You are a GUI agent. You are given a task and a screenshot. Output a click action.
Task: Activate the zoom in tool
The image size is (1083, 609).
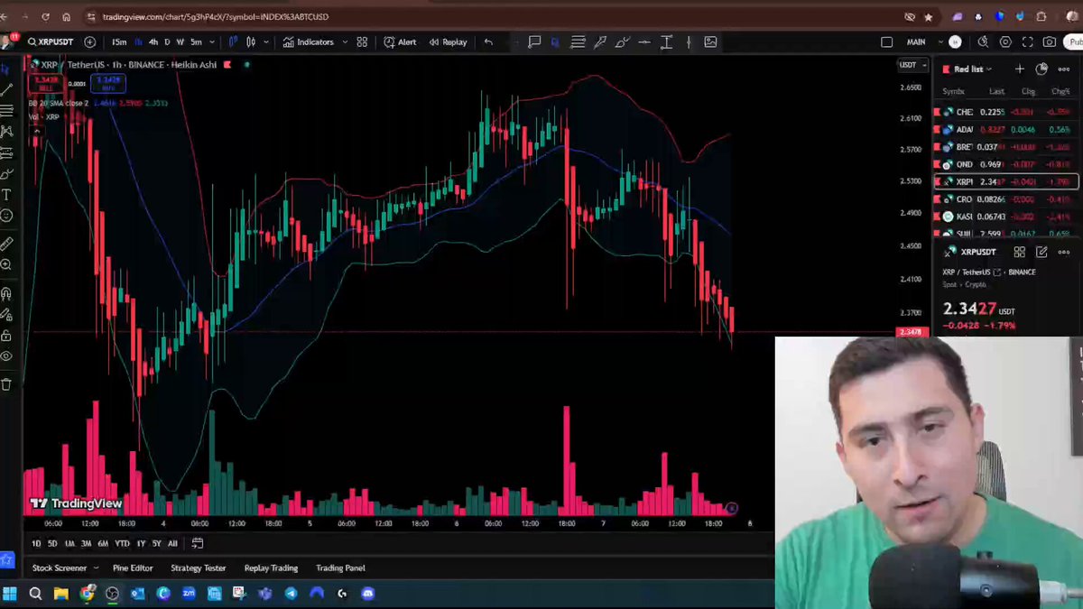[6, 265]
